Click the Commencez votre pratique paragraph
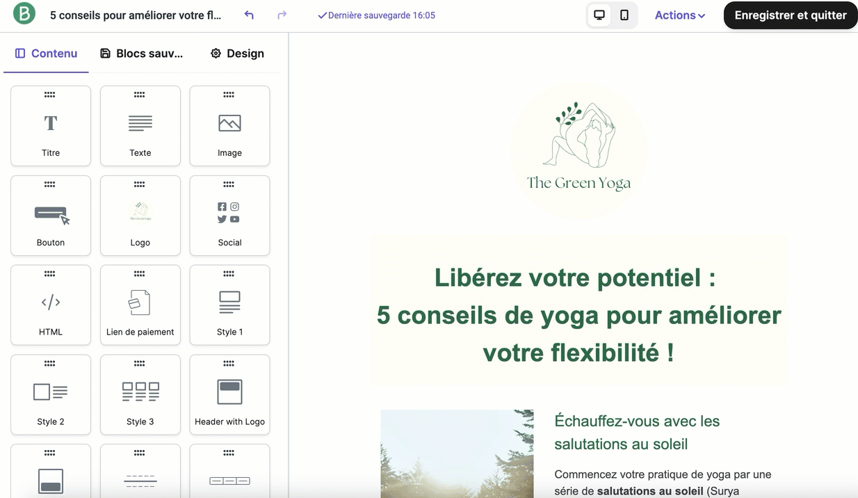 click(663, 483)
